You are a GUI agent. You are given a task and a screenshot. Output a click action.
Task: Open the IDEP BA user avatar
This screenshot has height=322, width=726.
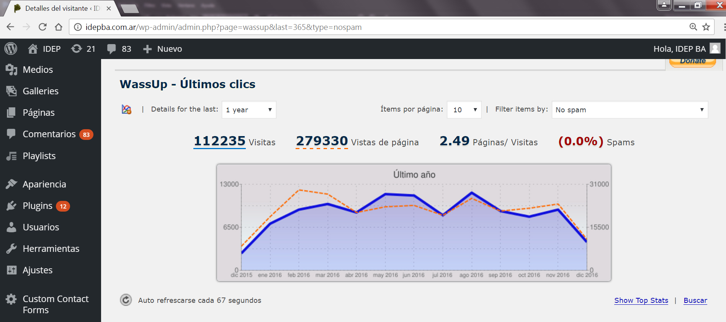click(x=715, y=48)
